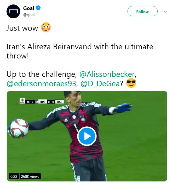Click the flushed face emoji after Just wow
The height and width of the screenshot is (183, 173).
(46, 27)
